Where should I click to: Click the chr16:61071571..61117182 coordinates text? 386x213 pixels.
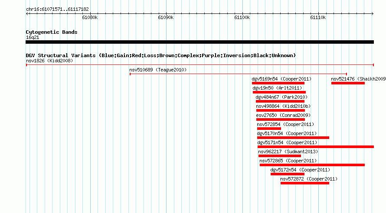click(x=57, y=10)
